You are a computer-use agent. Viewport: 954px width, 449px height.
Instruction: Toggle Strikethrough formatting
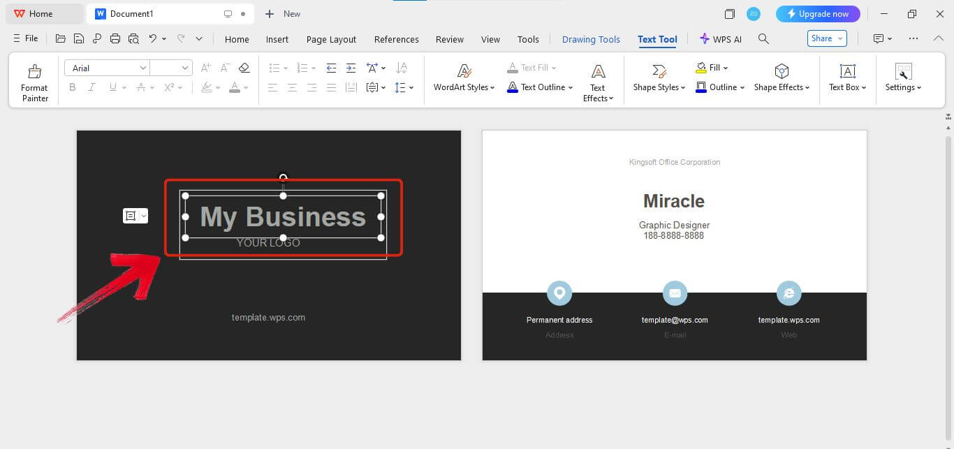[140, 87]
